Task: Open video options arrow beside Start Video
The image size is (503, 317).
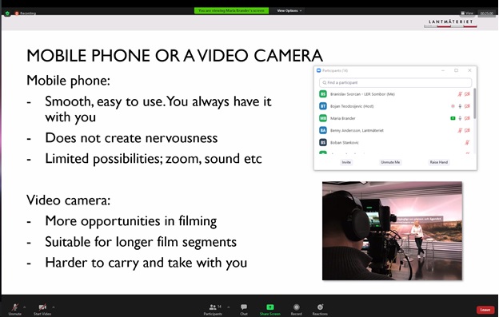Action: pos(54,307)
